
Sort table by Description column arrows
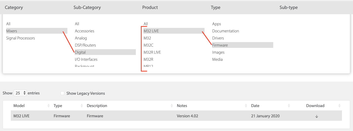[172, 106]
